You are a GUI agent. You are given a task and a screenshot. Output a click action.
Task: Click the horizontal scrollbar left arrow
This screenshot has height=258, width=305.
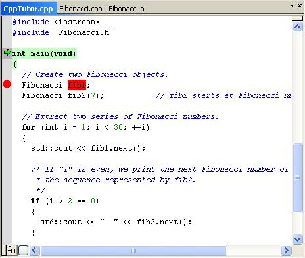[x=34, y=250]
